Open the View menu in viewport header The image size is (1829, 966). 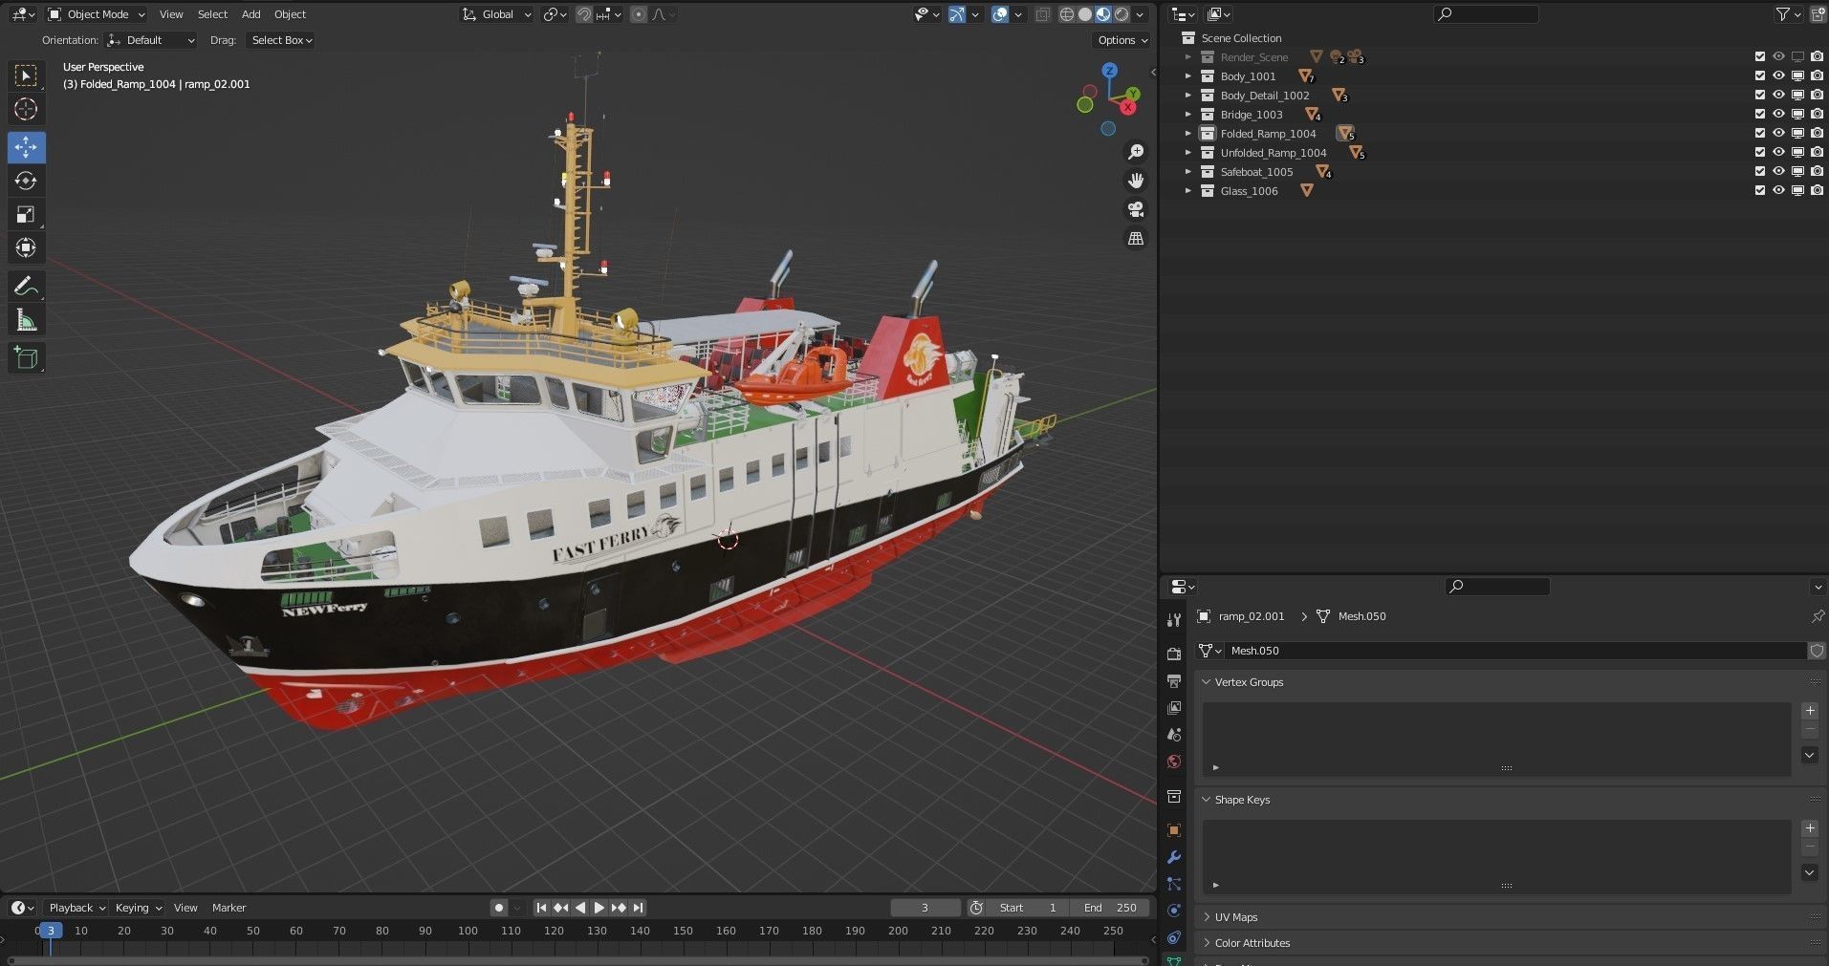[x=171, y=14]
